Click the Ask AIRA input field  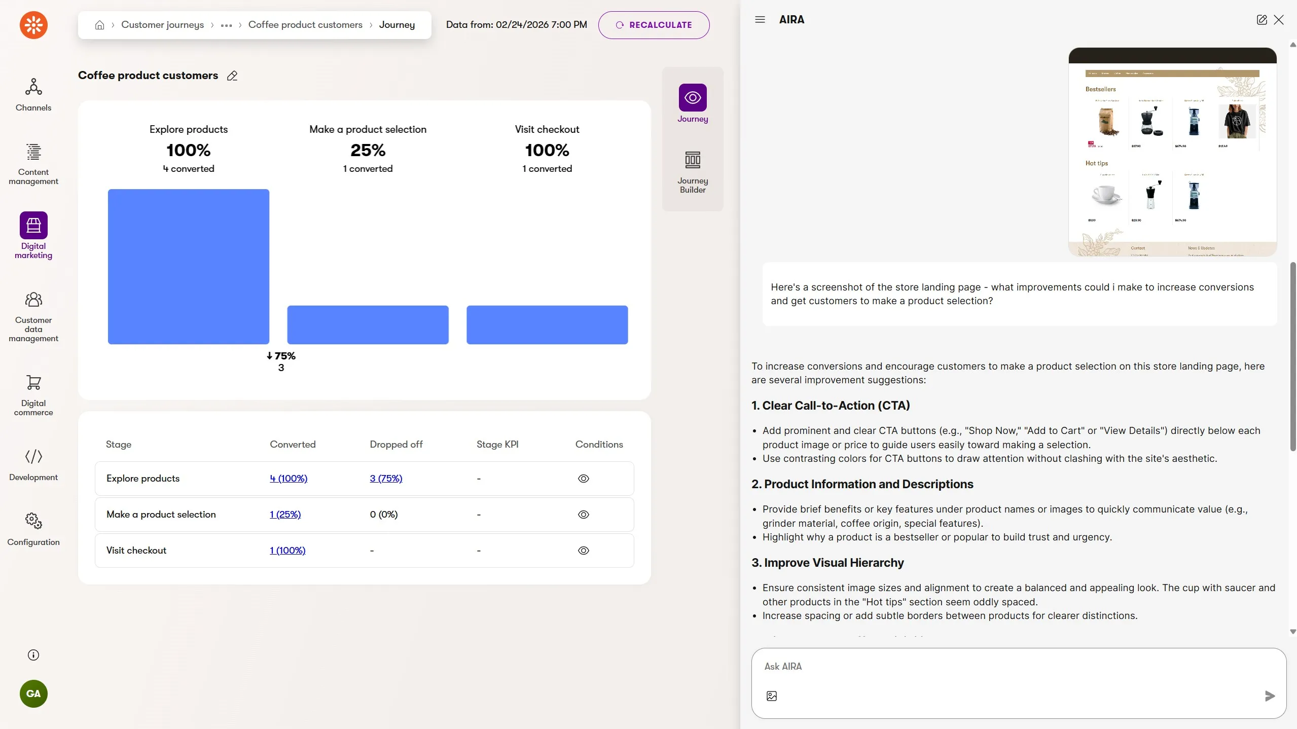1009,666
